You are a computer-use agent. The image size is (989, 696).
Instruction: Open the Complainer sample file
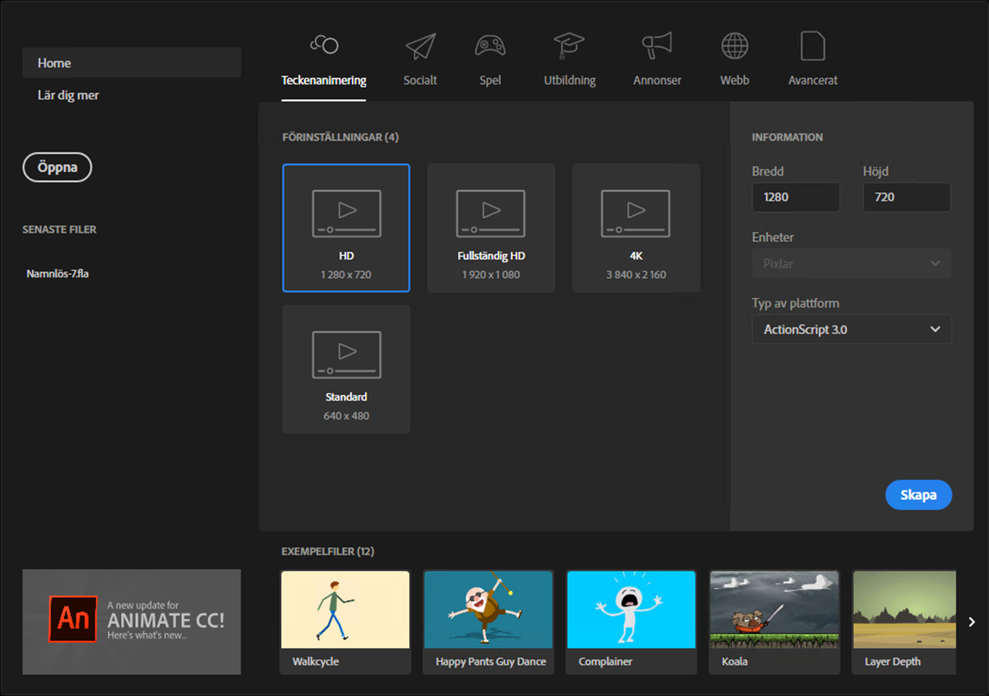coord(631,622)
